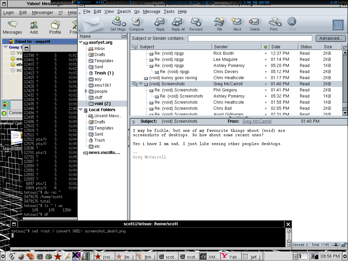Click the Get Msgs toolbar icon
Viewport: 348px width, 261px height.
point(116,21)
